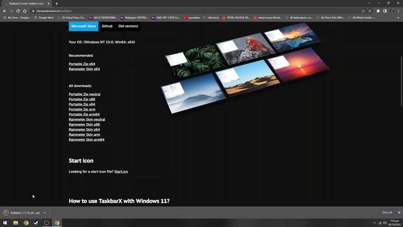Download Rainmeter Skin x64 under Recommended
Viewport: 403px width, 227px height.
pyautogui.click(x=84, y=69)
